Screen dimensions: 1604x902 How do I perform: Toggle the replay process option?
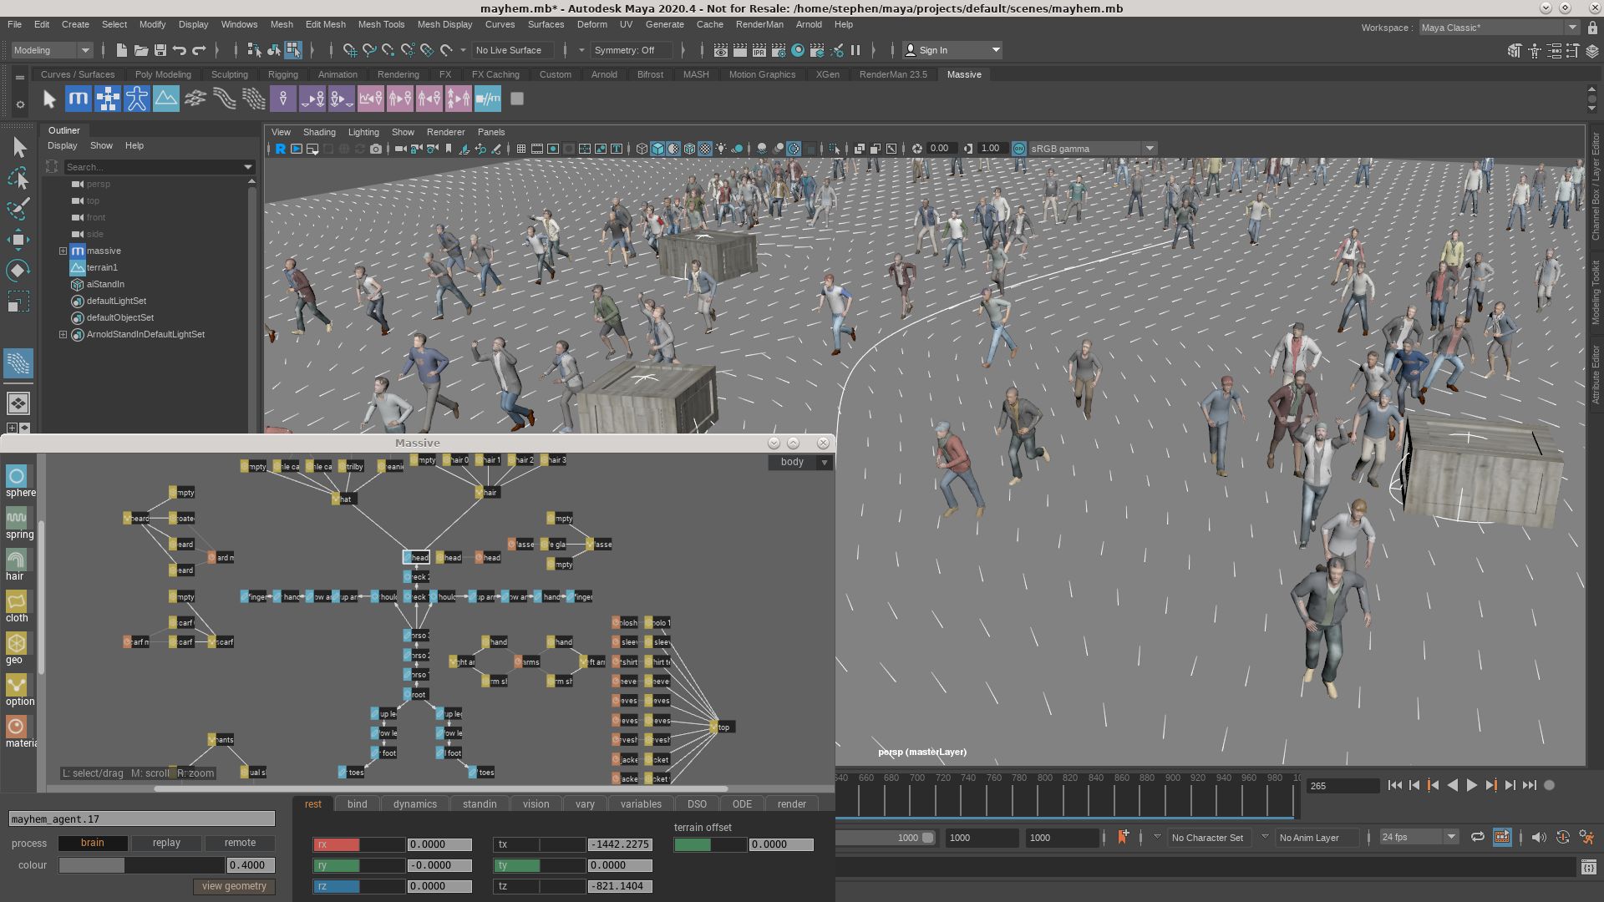pyautogui.click(x=166, y=843)
